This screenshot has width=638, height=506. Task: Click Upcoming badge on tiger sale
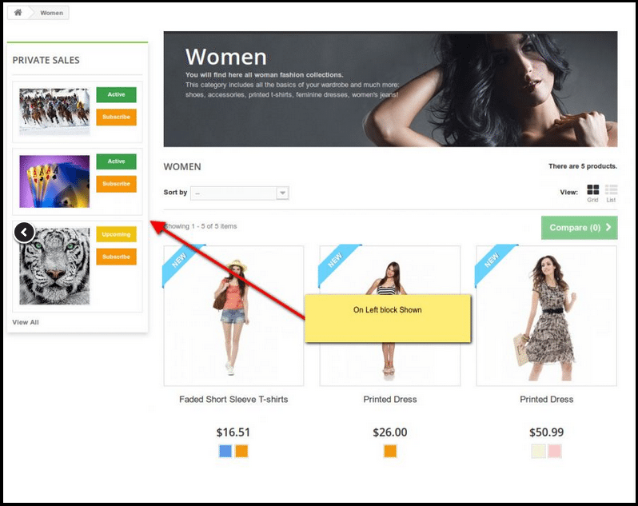click(x=117, y=234)
